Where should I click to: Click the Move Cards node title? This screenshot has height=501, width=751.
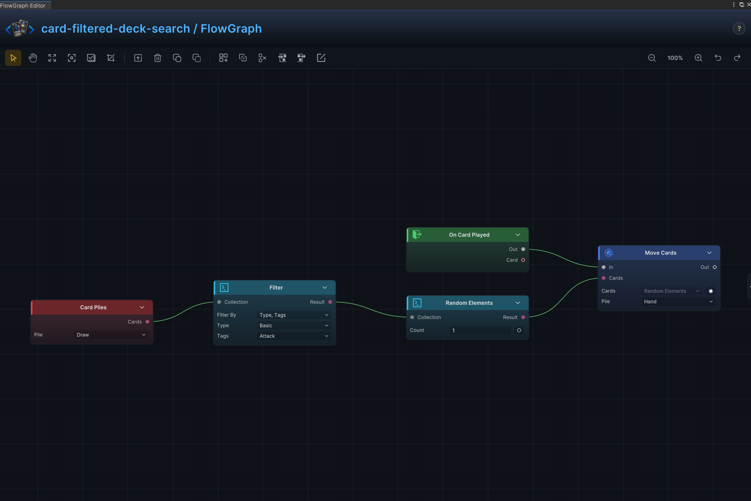point(660,253)
